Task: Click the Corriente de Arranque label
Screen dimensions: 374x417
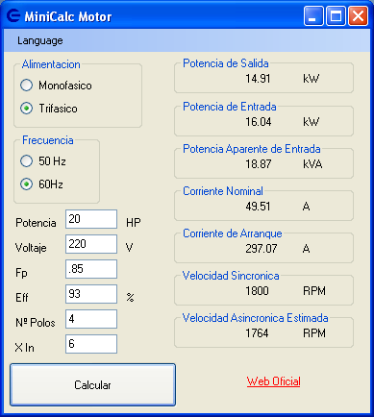Action: 233,233
